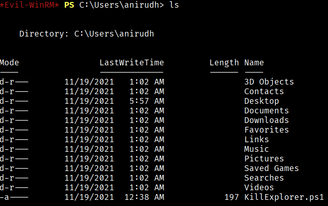Screen dimensions: 328x206
Task: Click the Documents folder name
Action: coord(266,111)
